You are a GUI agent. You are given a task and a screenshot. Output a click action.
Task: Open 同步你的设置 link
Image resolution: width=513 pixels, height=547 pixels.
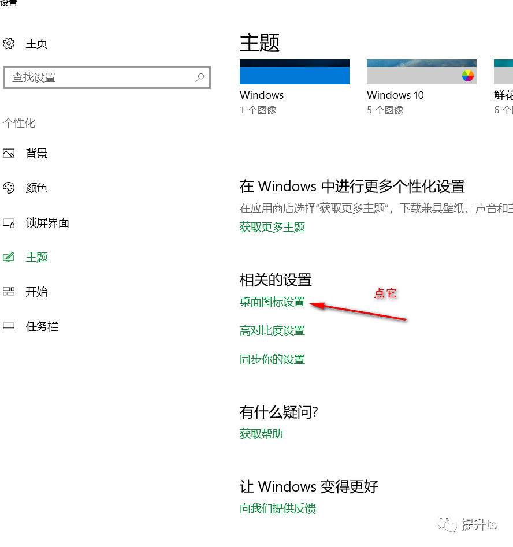pos(272,359)
